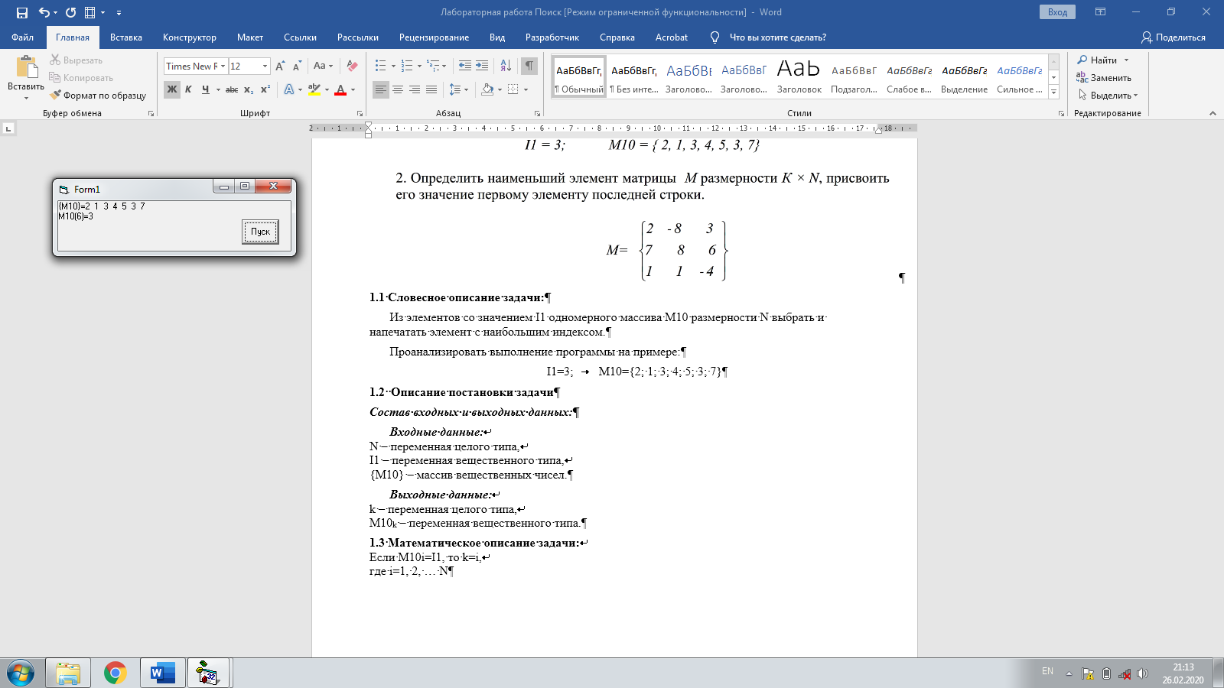
Task: Align the paragraph to the right
Action: 415,89
